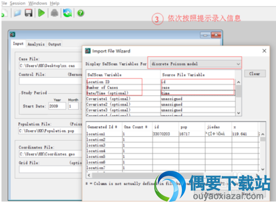The width and height of the screenshot is (276, 202).
Task: Click Import File Wizard title icon
Action: 88,51
